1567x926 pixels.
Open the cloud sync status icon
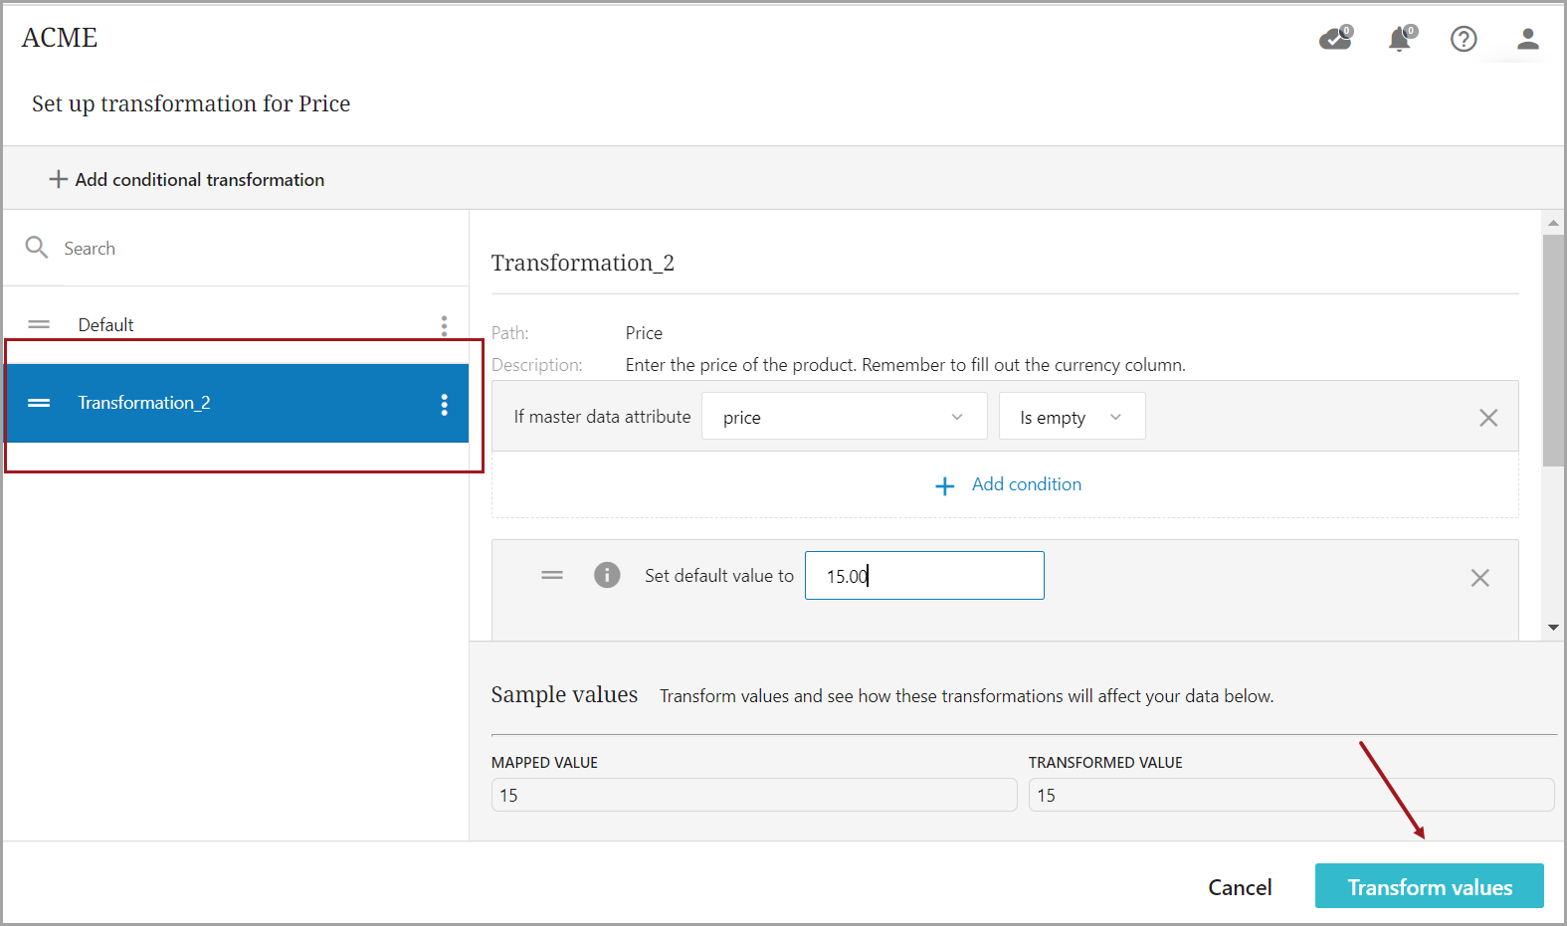1335,39
